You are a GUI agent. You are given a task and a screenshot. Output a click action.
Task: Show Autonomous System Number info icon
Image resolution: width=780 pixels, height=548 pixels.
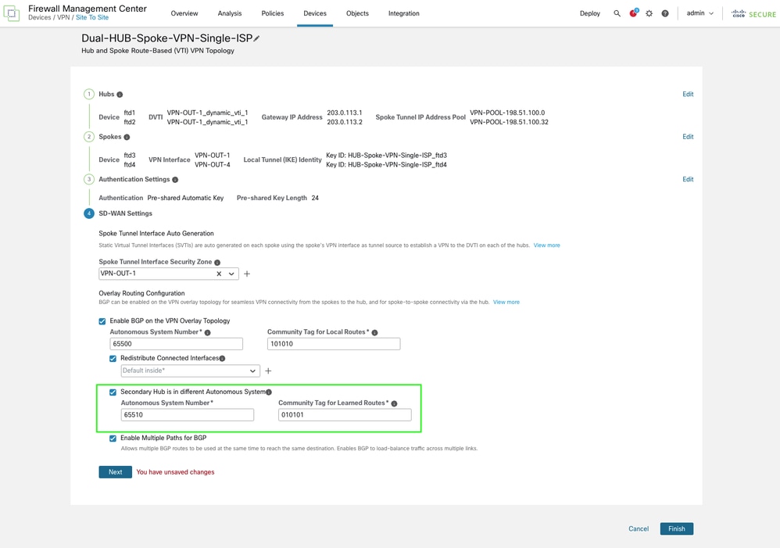click(207, 332)
